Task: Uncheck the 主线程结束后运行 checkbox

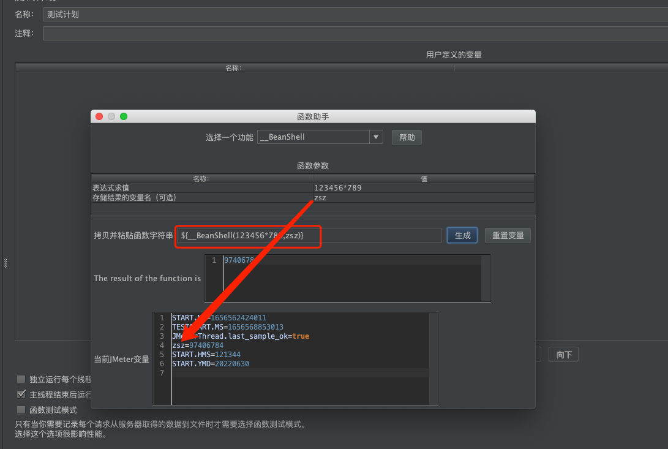Action: tap(21, 394)
